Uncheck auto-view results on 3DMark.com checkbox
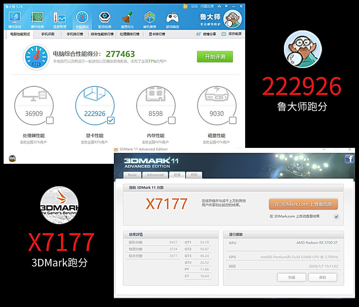The width and height of the screenshot is (359, 307). (x=336, y=217)
